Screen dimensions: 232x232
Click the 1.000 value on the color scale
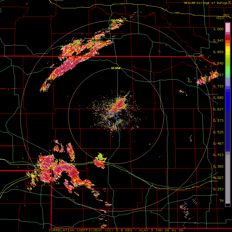(x=218, y=29)
